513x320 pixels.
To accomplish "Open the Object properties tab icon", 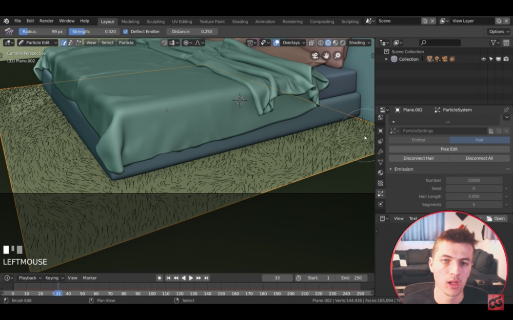I will point(381,131).
